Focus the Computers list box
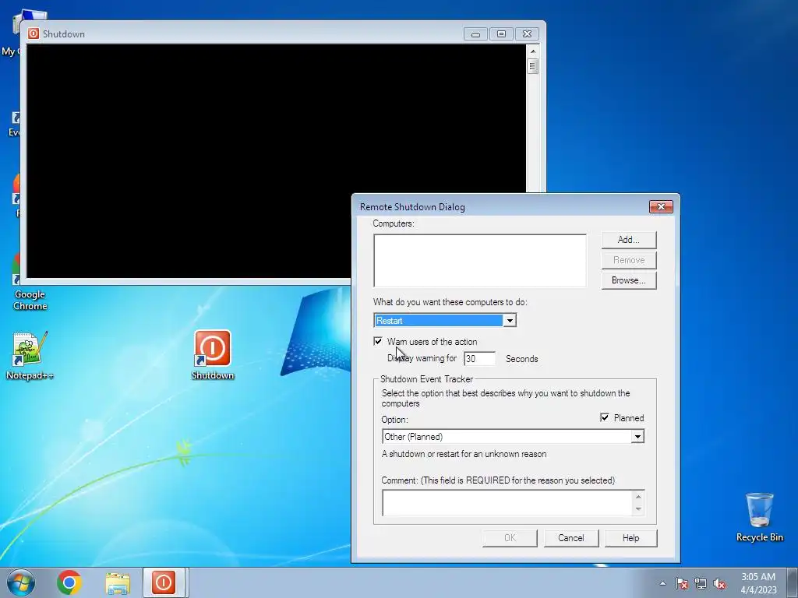Image resolution: width=798 pixels, height=598 pixels. [x=480, y=260]
